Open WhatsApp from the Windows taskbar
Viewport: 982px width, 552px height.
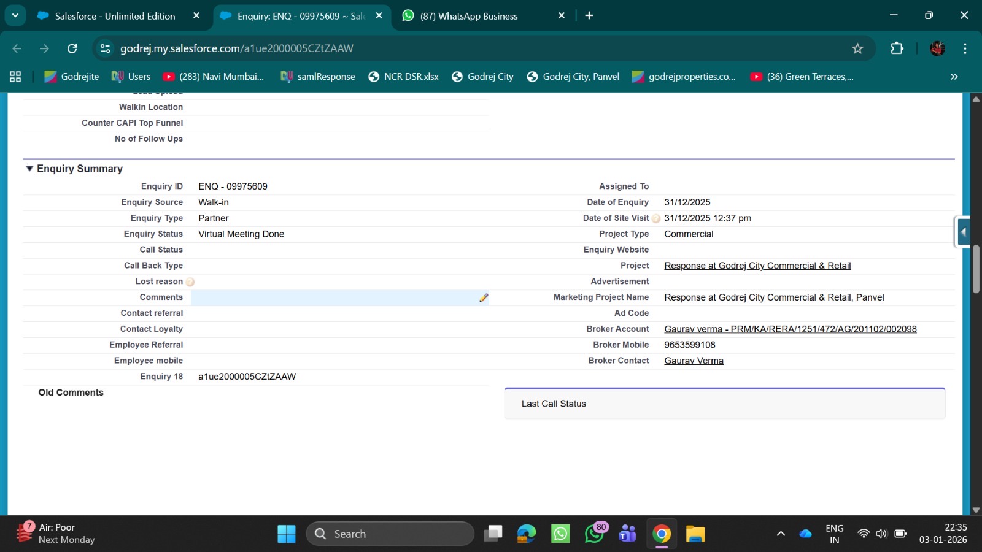[560, 534]
